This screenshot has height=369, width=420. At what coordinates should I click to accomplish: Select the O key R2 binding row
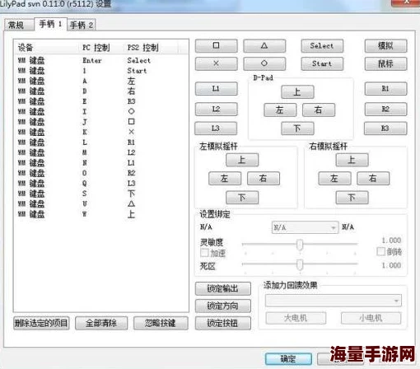coord(100,173)
